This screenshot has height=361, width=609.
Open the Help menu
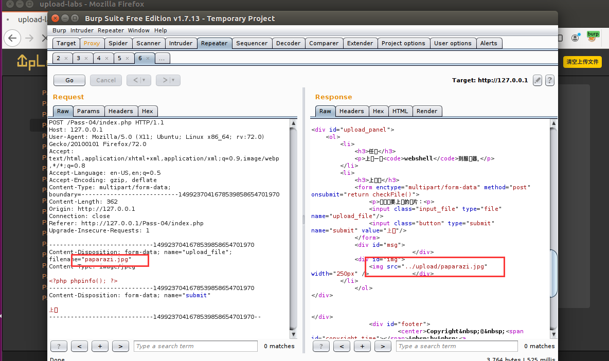pyautogui.click(x=160, y=30)
